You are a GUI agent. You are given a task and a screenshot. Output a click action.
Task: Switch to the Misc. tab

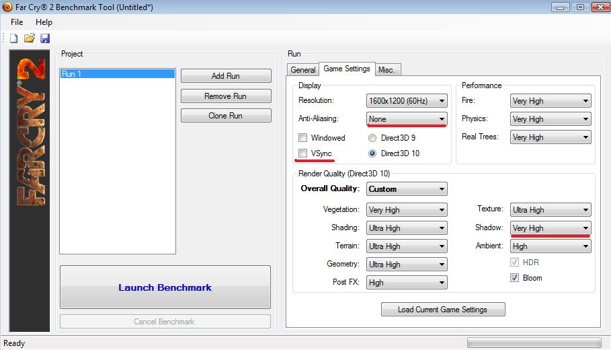click(387, 70)
